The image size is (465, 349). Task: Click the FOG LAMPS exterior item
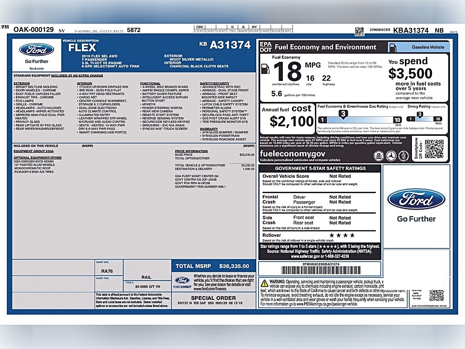click(25, 101)
